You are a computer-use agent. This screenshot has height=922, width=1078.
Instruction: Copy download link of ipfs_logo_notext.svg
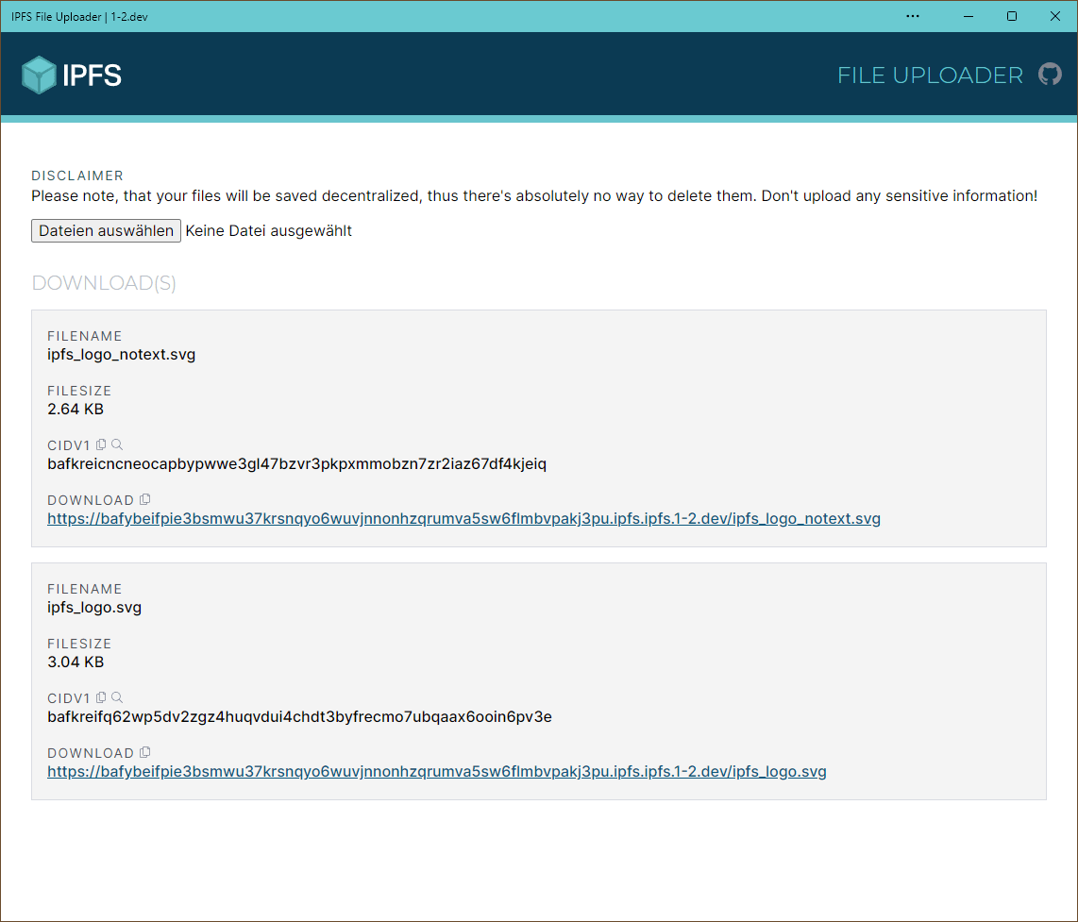point(145,500)
